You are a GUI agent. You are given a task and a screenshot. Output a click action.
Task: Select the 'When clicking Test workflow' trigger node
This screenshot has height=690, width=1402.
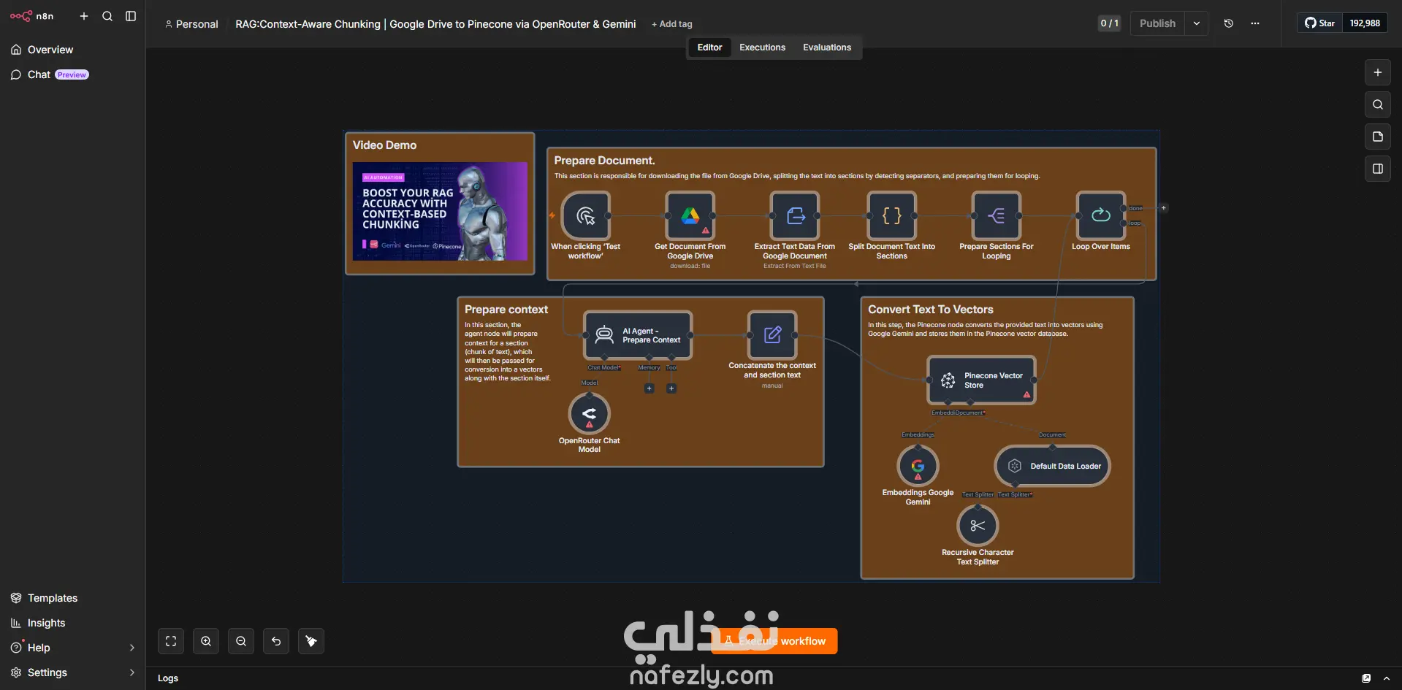click(x=586, y=215)
